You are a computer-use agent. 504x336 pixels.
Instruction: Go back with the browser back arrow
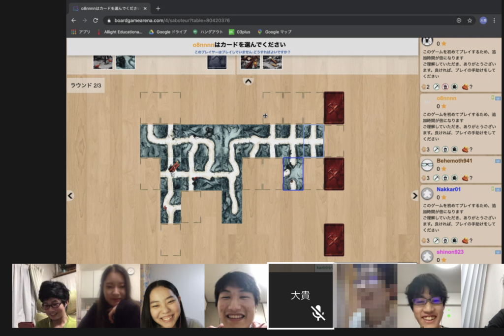click(x=74, y=20)
